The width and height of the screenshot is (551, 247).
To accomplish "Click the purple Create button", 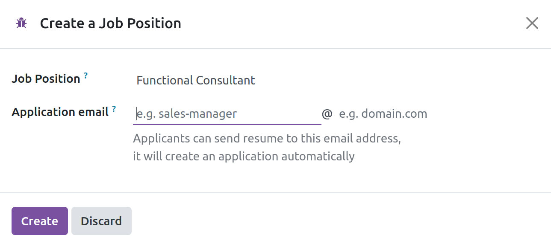I will tap(40, 221).
